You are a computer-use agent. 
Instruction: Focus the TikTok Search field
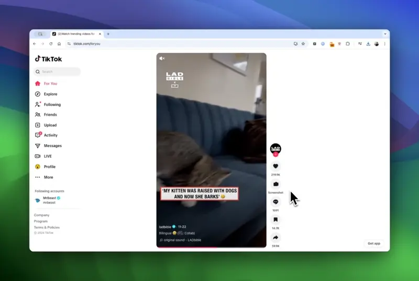[x=57, y=72]
